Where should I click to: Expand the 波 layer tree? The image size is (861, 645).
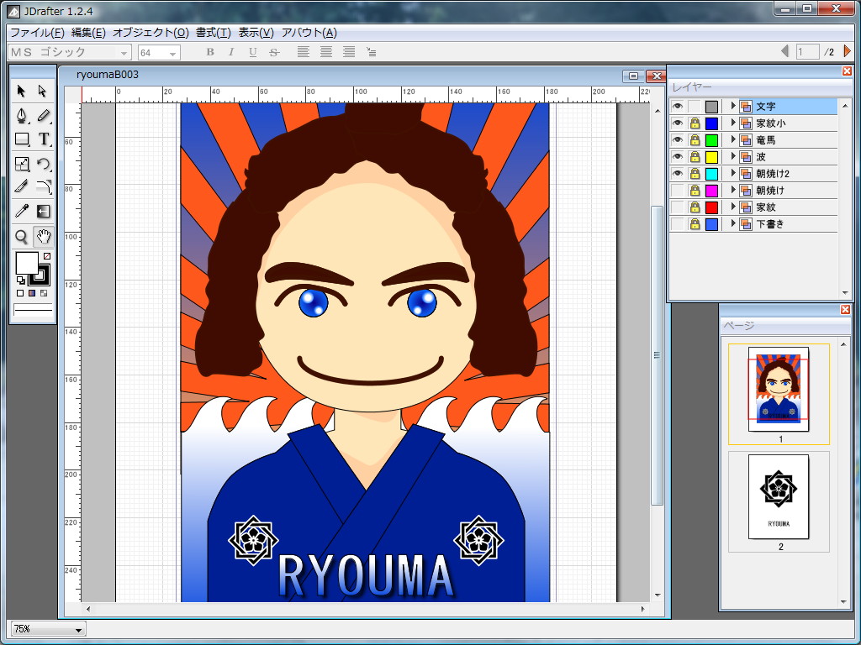click(x=732, y=156)
